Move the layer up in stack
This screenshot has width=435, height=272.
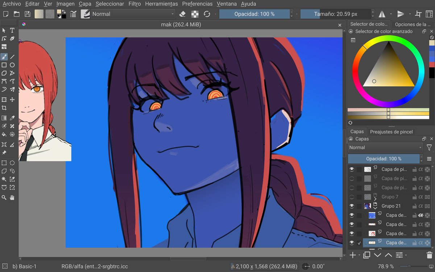[388, 255]
